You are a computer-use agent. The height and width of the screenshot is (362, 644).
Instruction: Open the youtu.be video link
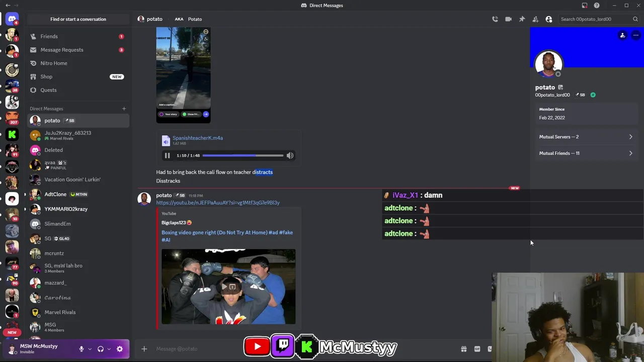(x=218, y=203)
